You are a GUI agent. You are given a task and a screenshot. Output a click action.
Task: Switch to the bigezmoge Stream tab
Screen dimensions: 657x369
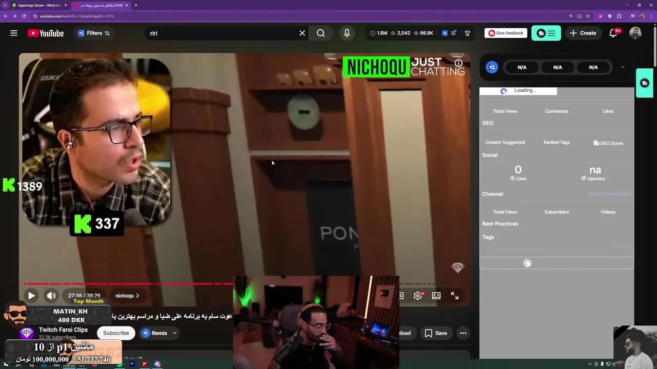38,5
